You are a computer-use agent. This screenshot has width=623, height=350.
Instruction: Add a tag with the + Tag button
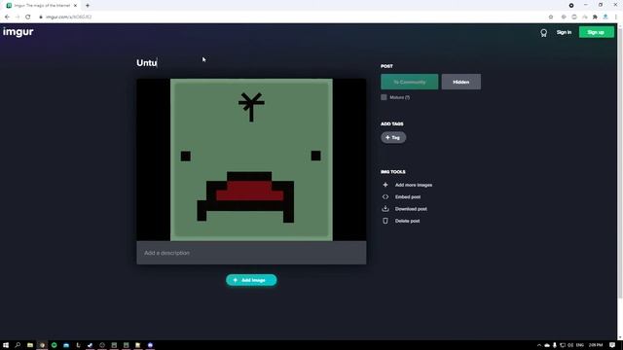[393, 137]
